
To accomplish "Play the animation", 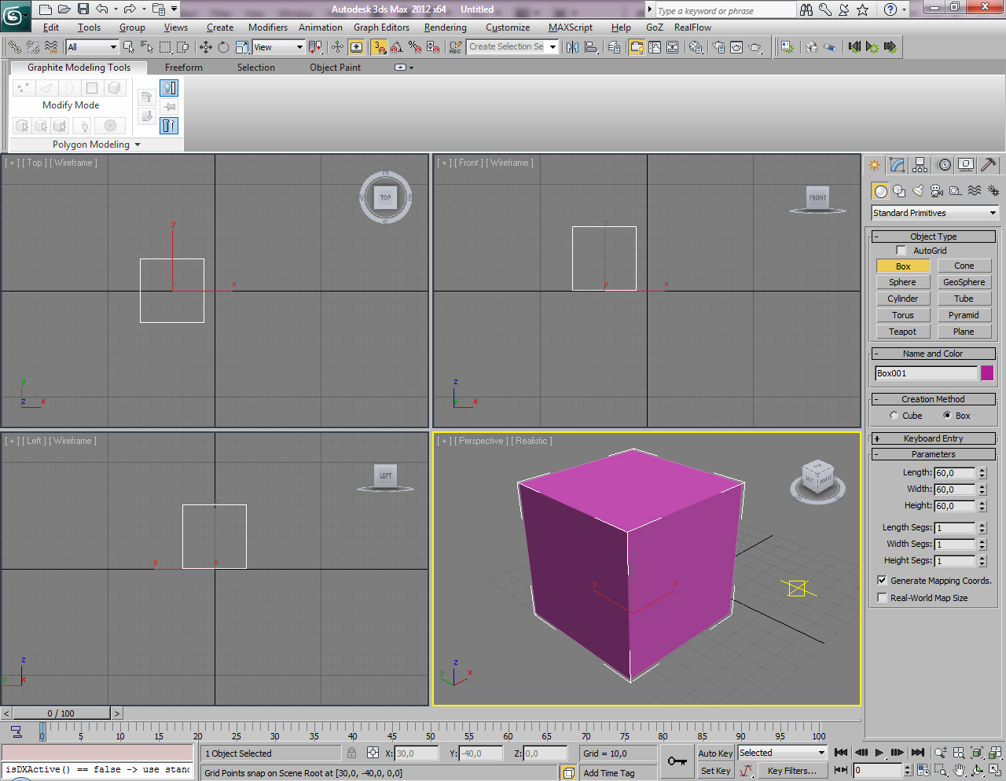I will (x=879, y=753).
